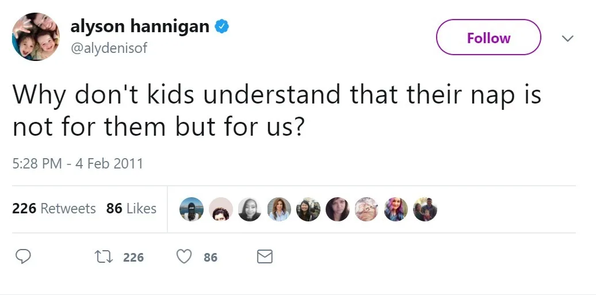
Task: Retweet using the arrows icon
Action: 104,258
